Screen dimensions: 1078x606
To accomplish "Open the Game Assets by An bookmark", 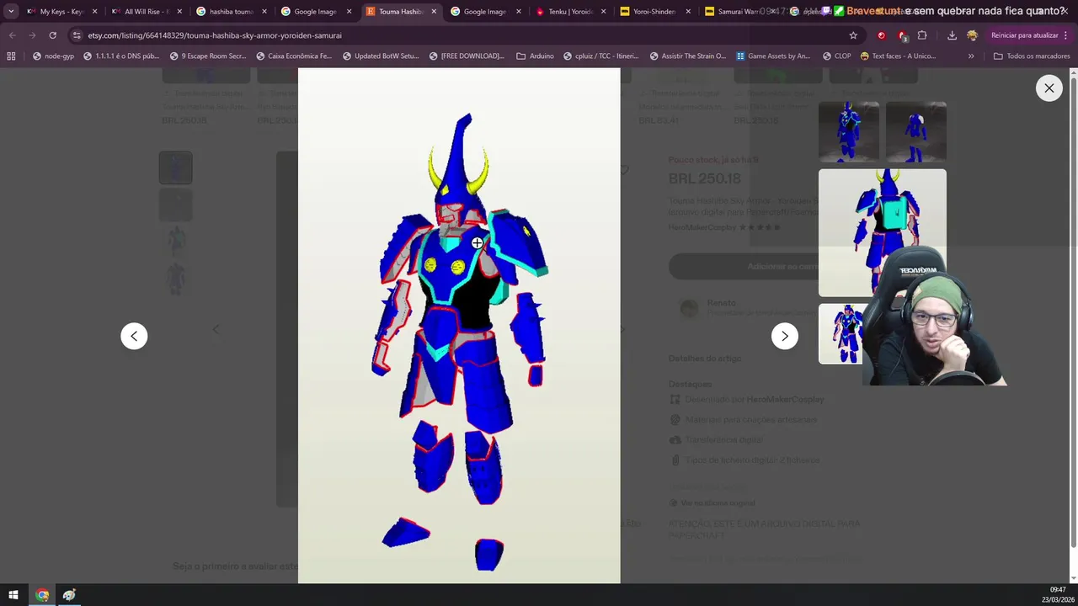I will (773, 56).
